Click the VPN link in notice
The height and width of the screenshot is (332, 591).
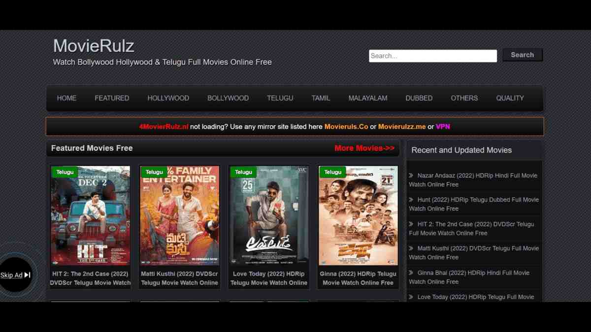(x=443, y=126)
